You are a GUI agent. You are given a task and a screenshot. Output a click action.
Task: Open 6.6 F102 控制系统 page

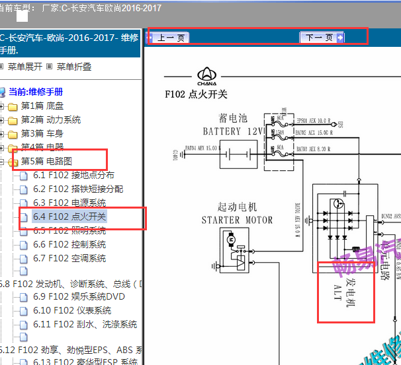pyautogui.click(x=69, y=244)
